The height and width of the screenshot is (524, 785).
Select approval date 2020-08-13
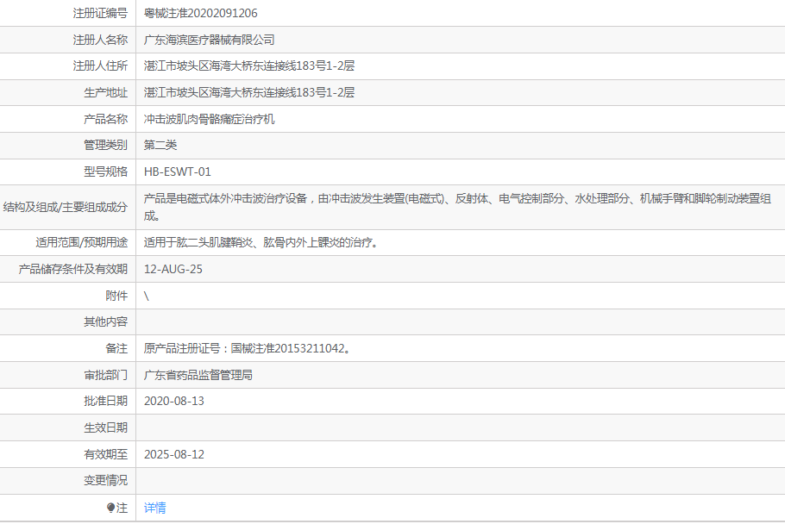(174, 401)
